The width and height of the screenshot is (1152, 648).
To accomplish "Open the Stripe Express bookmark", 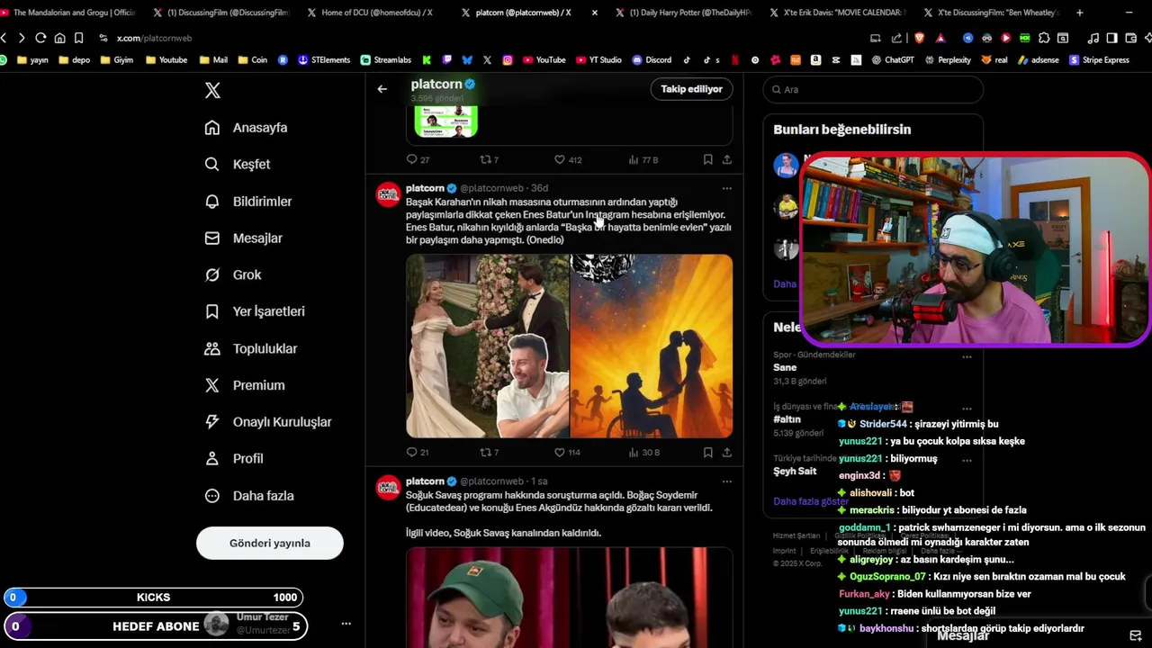I will point(1099,60).
